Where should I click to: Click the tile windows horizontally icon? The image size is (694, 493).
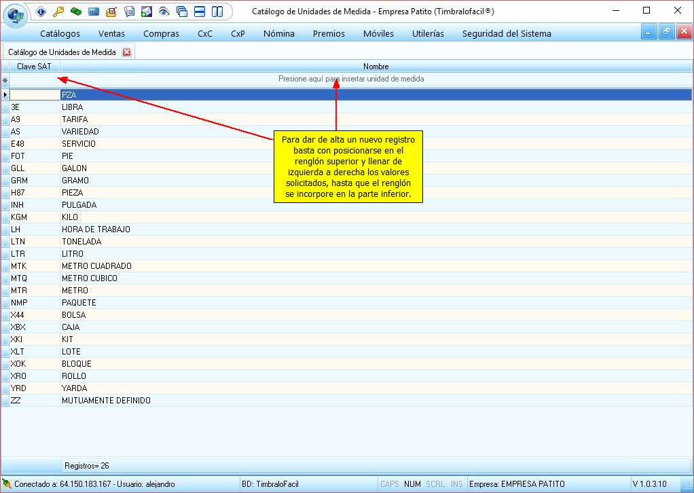[x=200, y=12]
